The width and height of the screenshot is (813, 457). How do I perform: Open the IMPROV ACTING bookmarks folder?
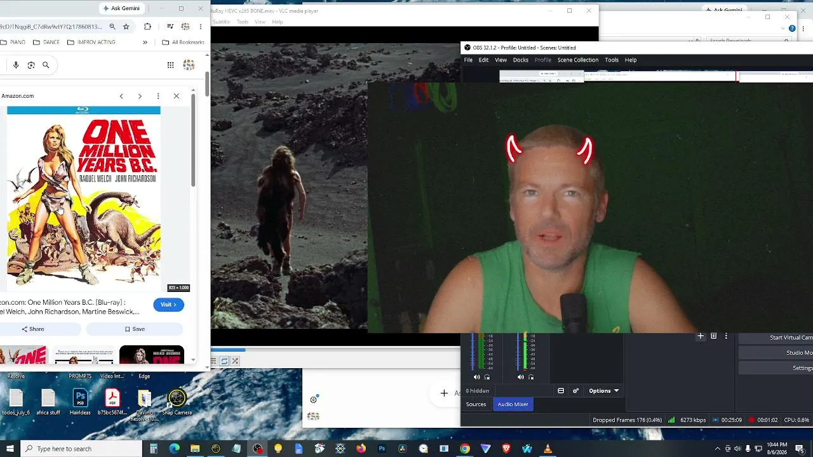pos(91,43)
